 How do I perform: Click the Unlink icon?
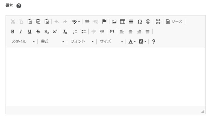96,21
